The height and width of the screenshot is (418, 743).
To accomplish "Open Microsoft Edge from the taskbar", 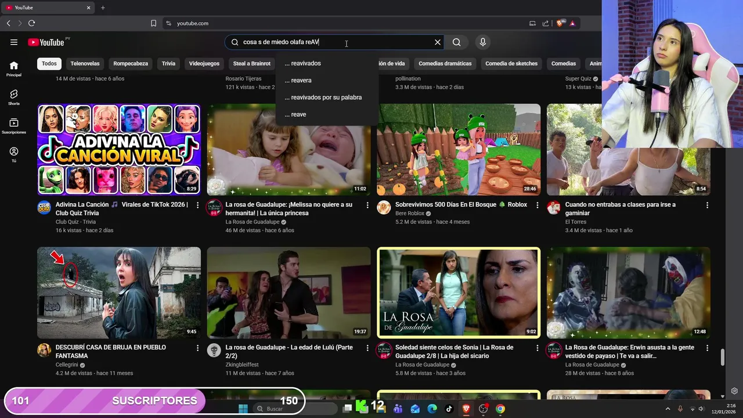I will click(x=432, y=409).
